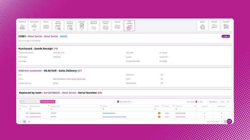The image size is (250, 140).
Task: Open Sales Delivery 621 link
Action: click(x=80, y=71)
